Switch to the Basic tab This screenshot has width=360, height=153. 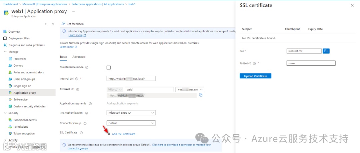click(63, 57)
